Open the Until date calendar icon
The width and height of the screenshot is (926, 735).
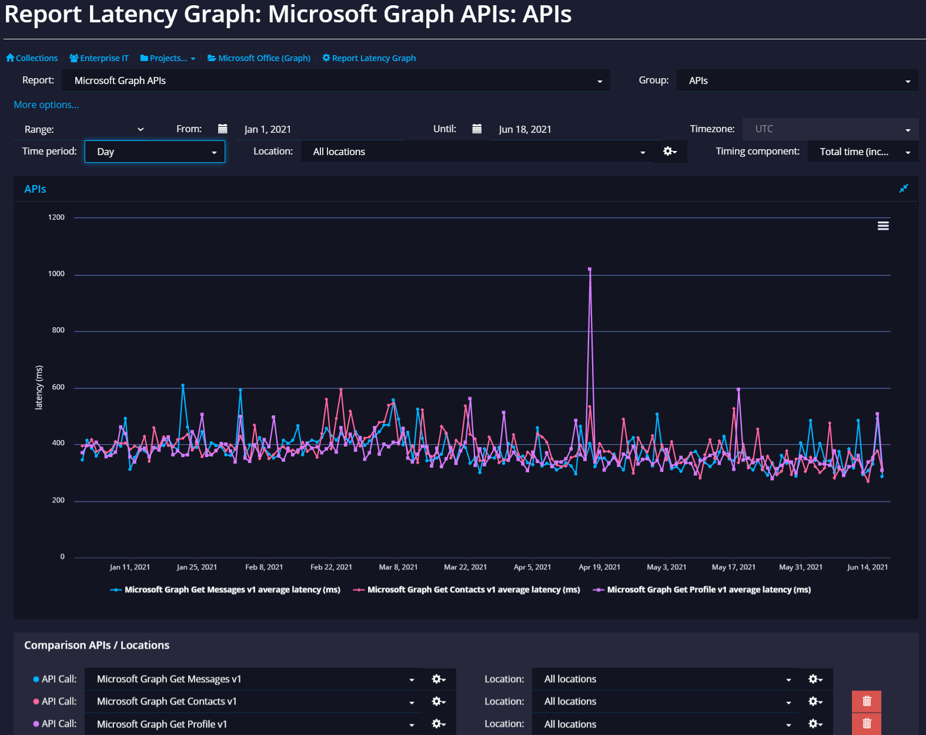477,129
